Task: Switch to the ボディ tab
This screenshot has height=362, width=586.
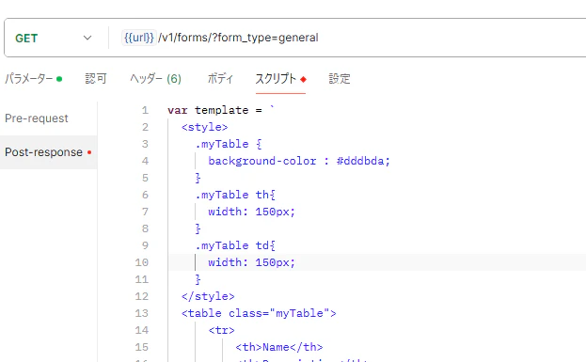Action: [x=220, y=79]
